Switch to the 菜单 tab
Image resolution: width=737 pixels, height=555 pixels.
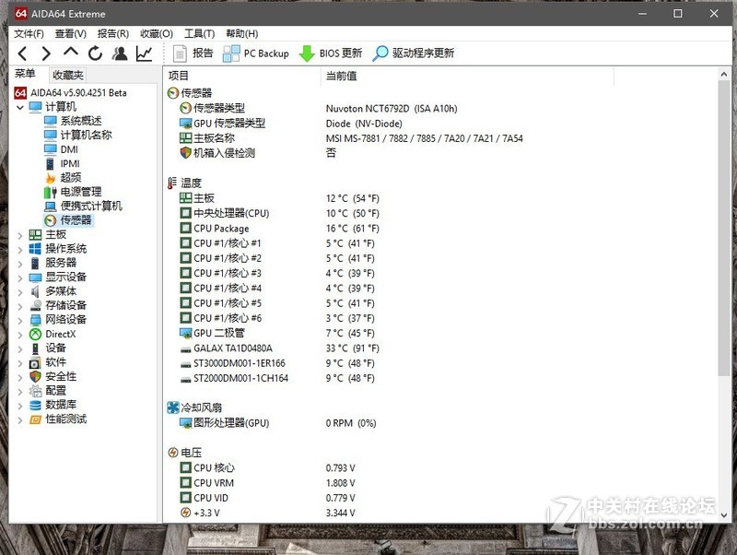pyautogui.click(x=25, y=74)
